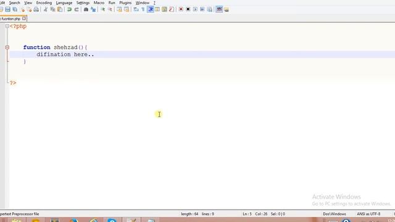
Task: Click the word 'function' keyword in code
Action: [x=37, y=47]
